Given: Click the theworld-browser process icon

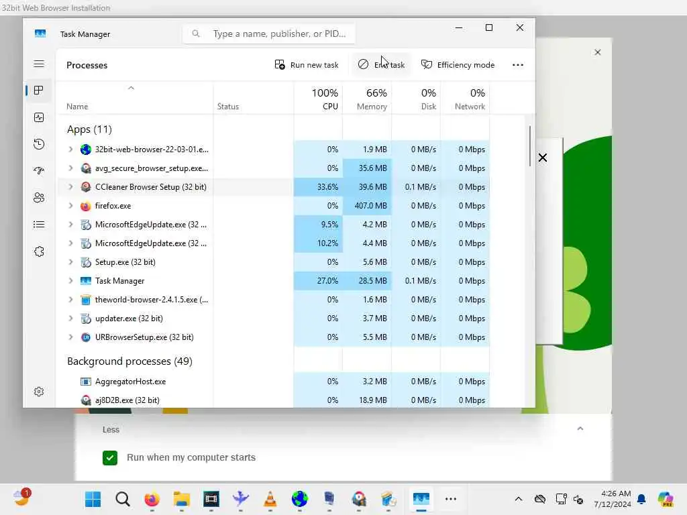Looking at the screenshot, I should click(86, 300).
